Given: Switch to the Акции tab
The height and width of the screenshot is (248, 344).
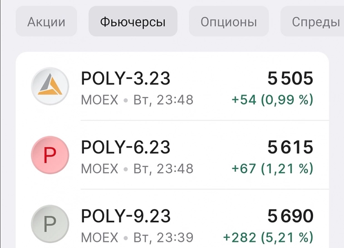Looking at the screenshot, I should click(46, 22).
